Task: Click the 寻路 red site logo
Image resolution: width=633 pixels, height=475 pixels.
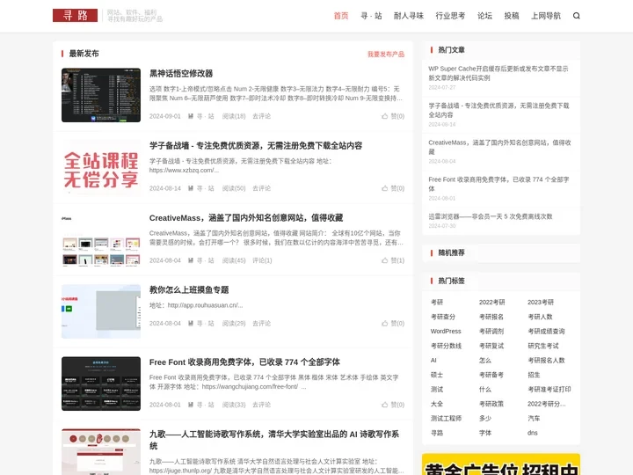Action: click(76, 16)
